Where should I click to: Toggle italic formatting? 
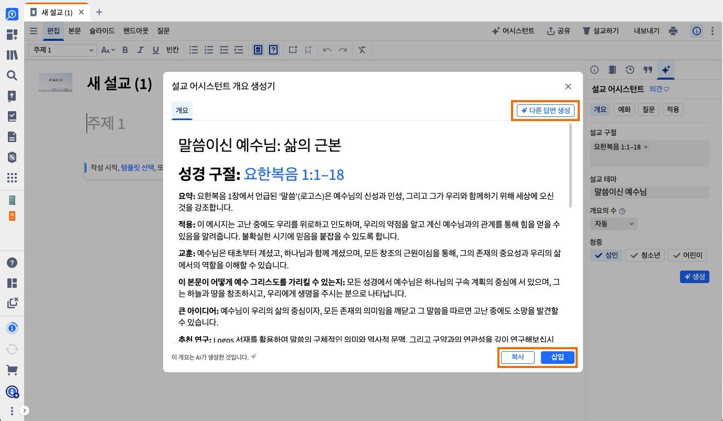point(140,50)
